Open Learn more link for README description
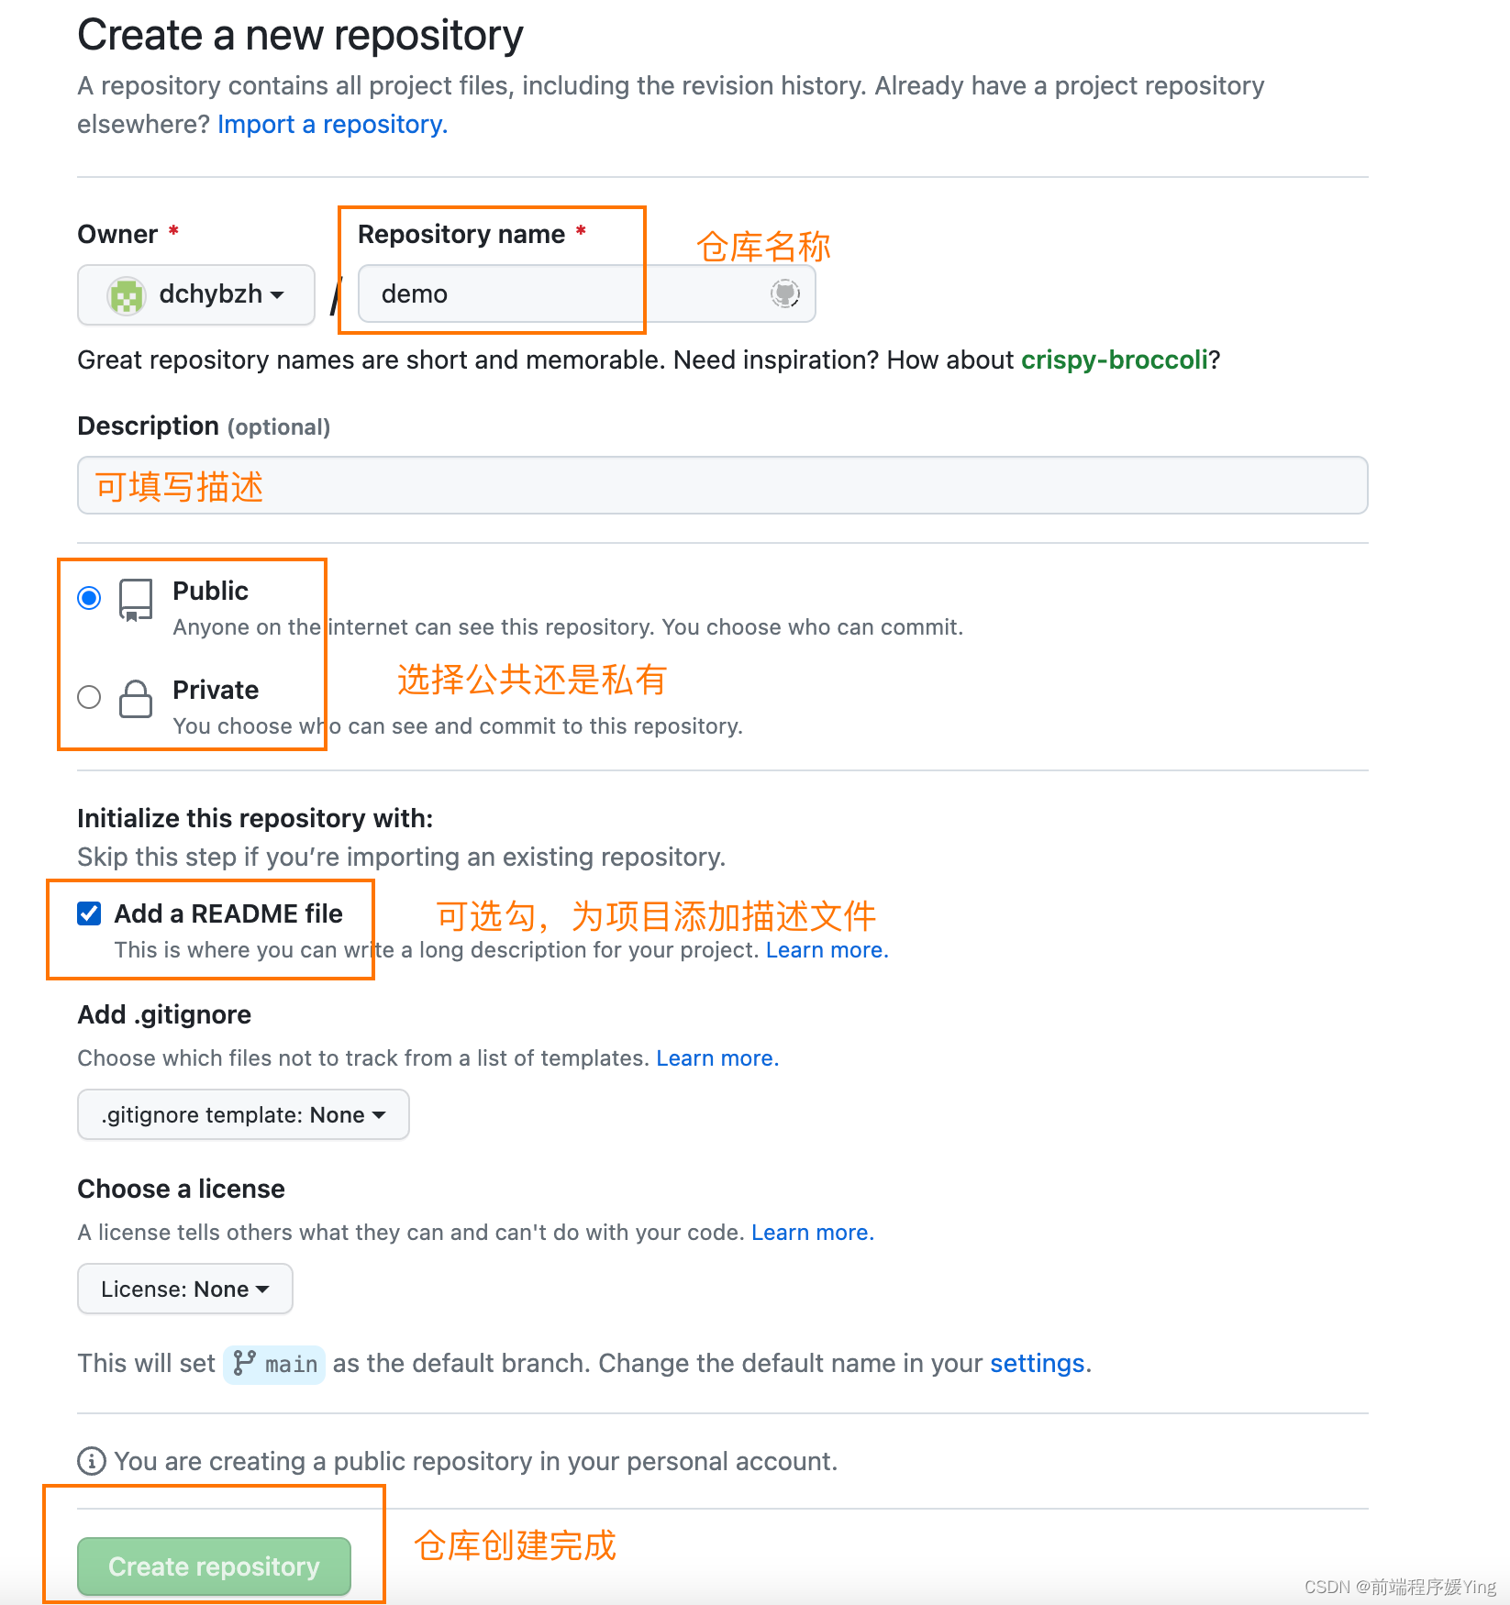 [825, 950]
